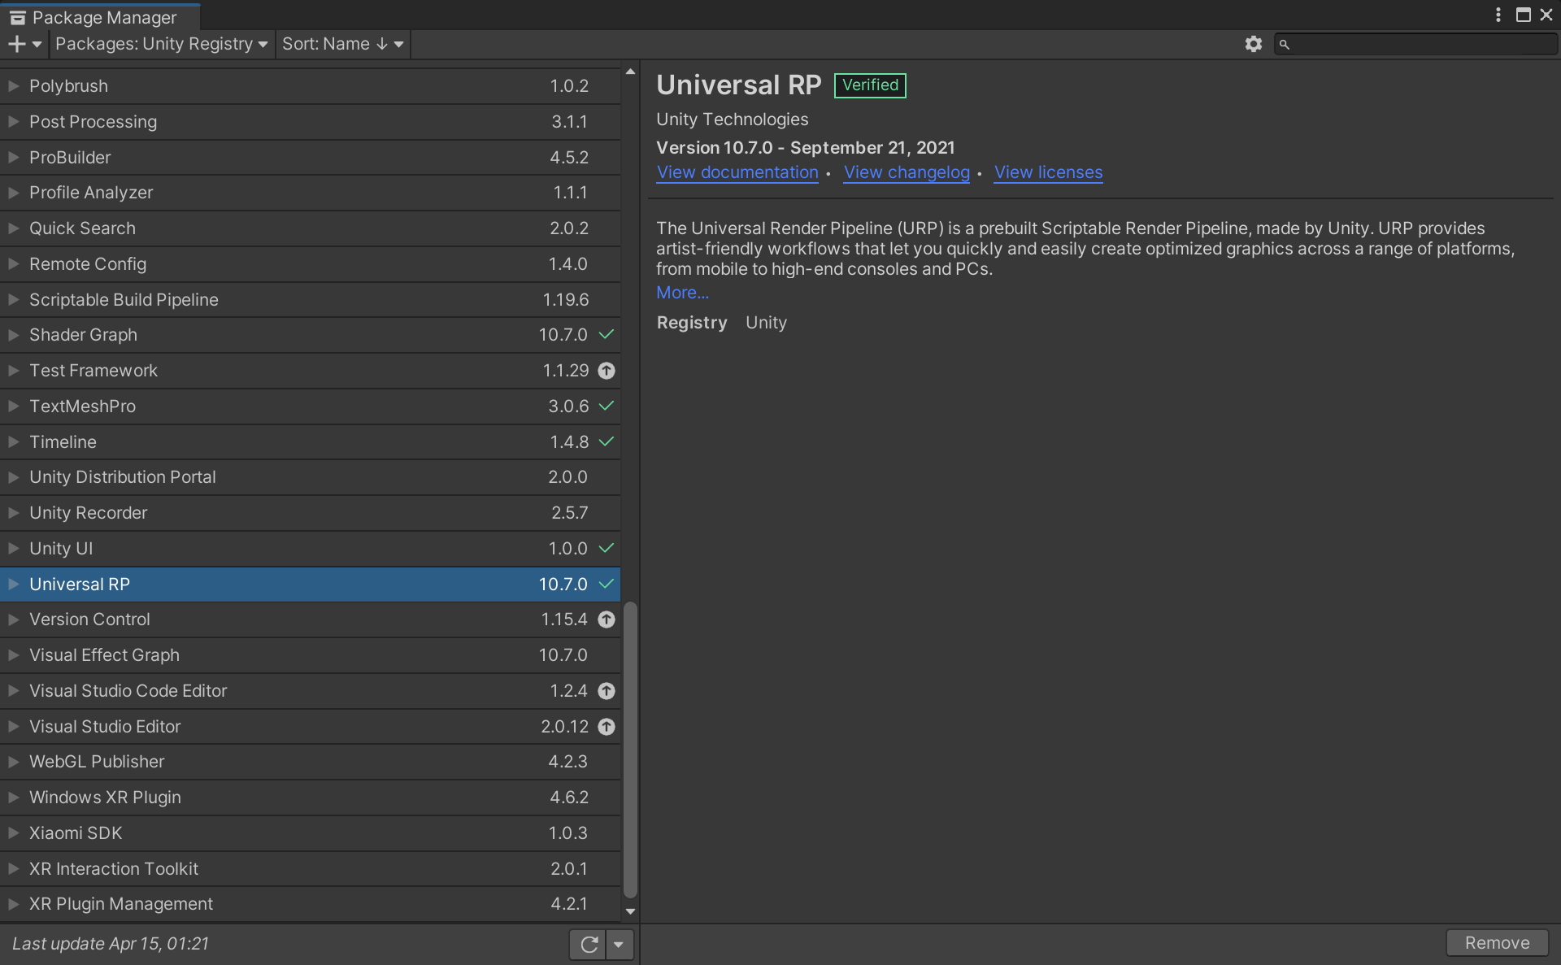Screen dimensions: 1561x965
Task: Expand the Polybrush package versions
Action: [x=13, y=85]
